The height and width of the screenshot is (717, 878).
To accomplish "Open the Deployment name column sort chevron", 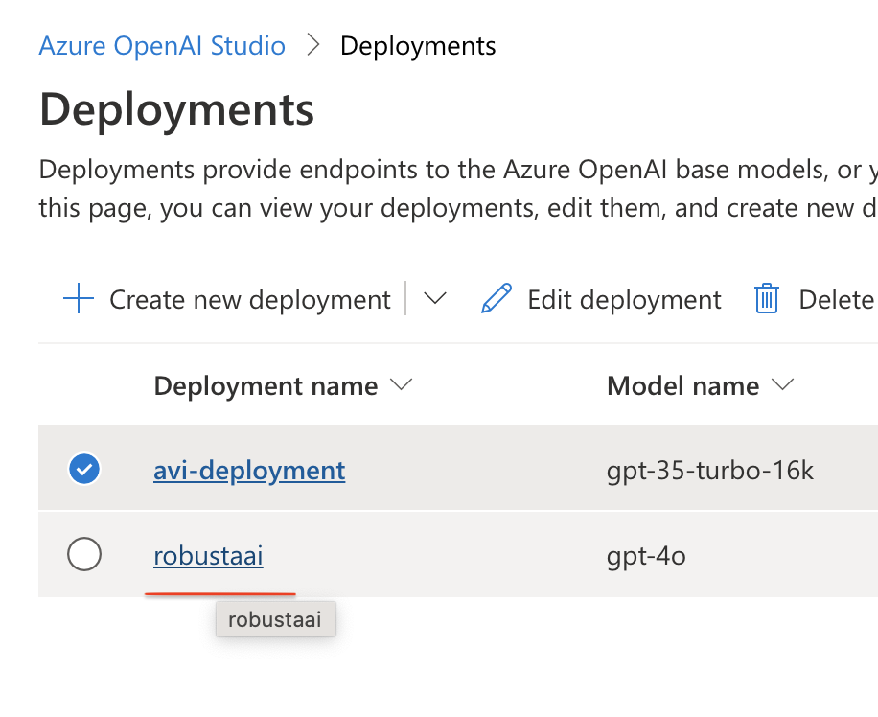I will click(400, 385).
